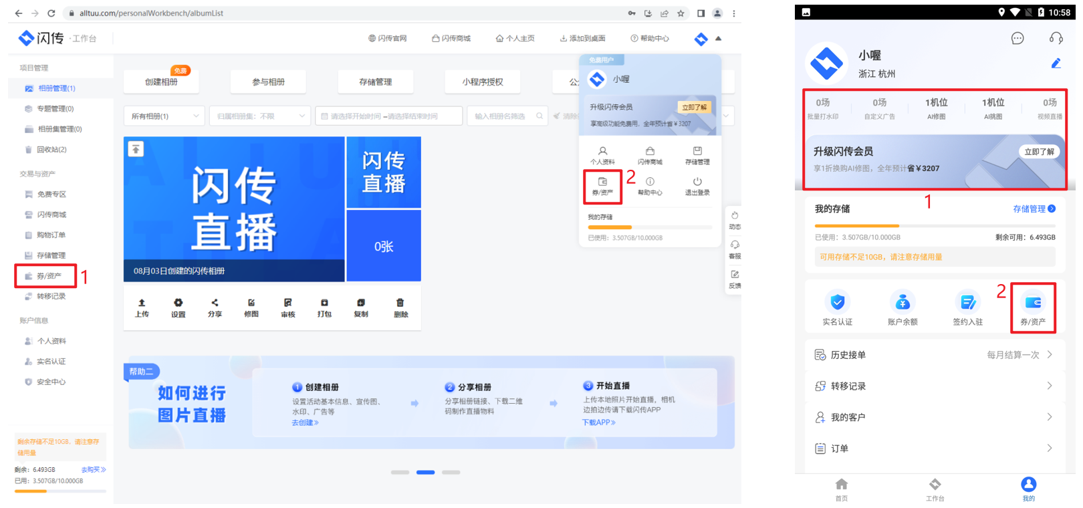
Task: Click the 上传 upload icon under the album
Action: coord(142,303)
